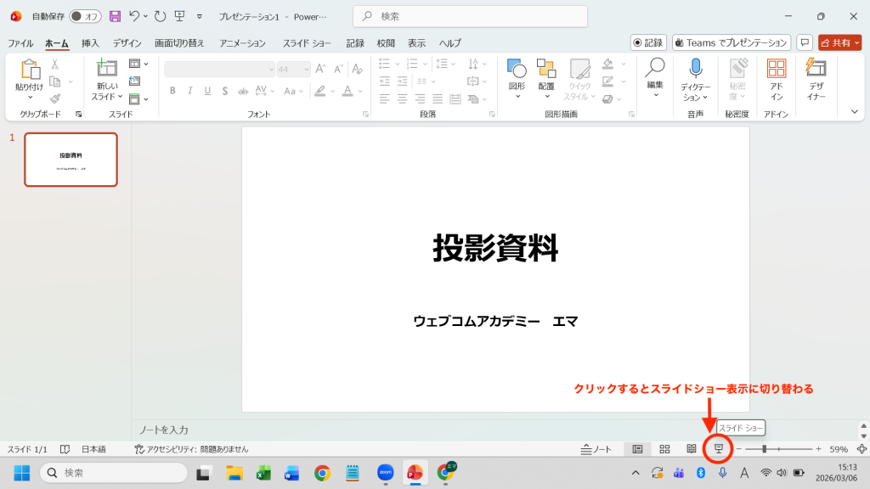Switch to Reading view in the status bar

690,447
